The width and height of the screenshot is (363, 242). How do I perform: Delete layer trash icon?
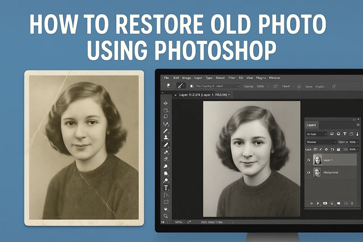point(352,203)
